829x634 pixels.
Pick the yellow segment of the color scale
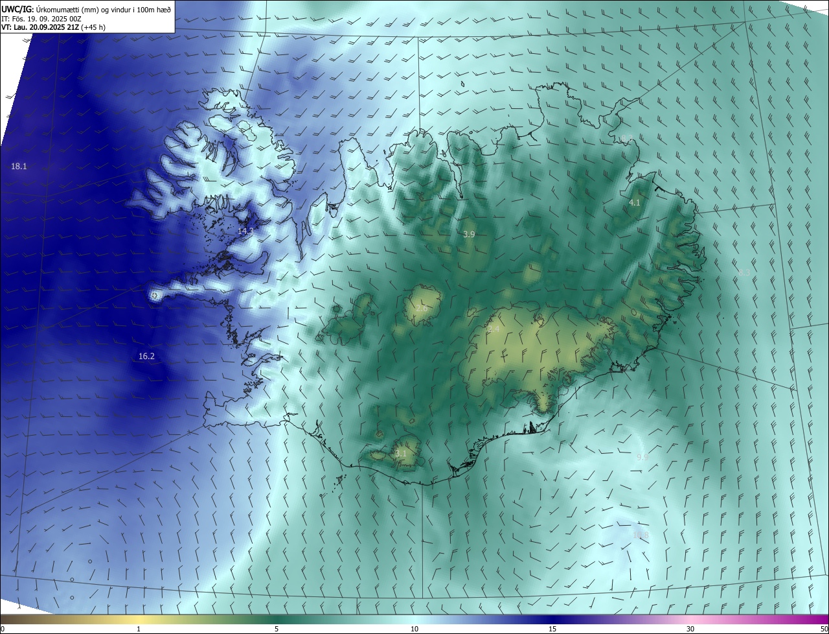[139, 619]
